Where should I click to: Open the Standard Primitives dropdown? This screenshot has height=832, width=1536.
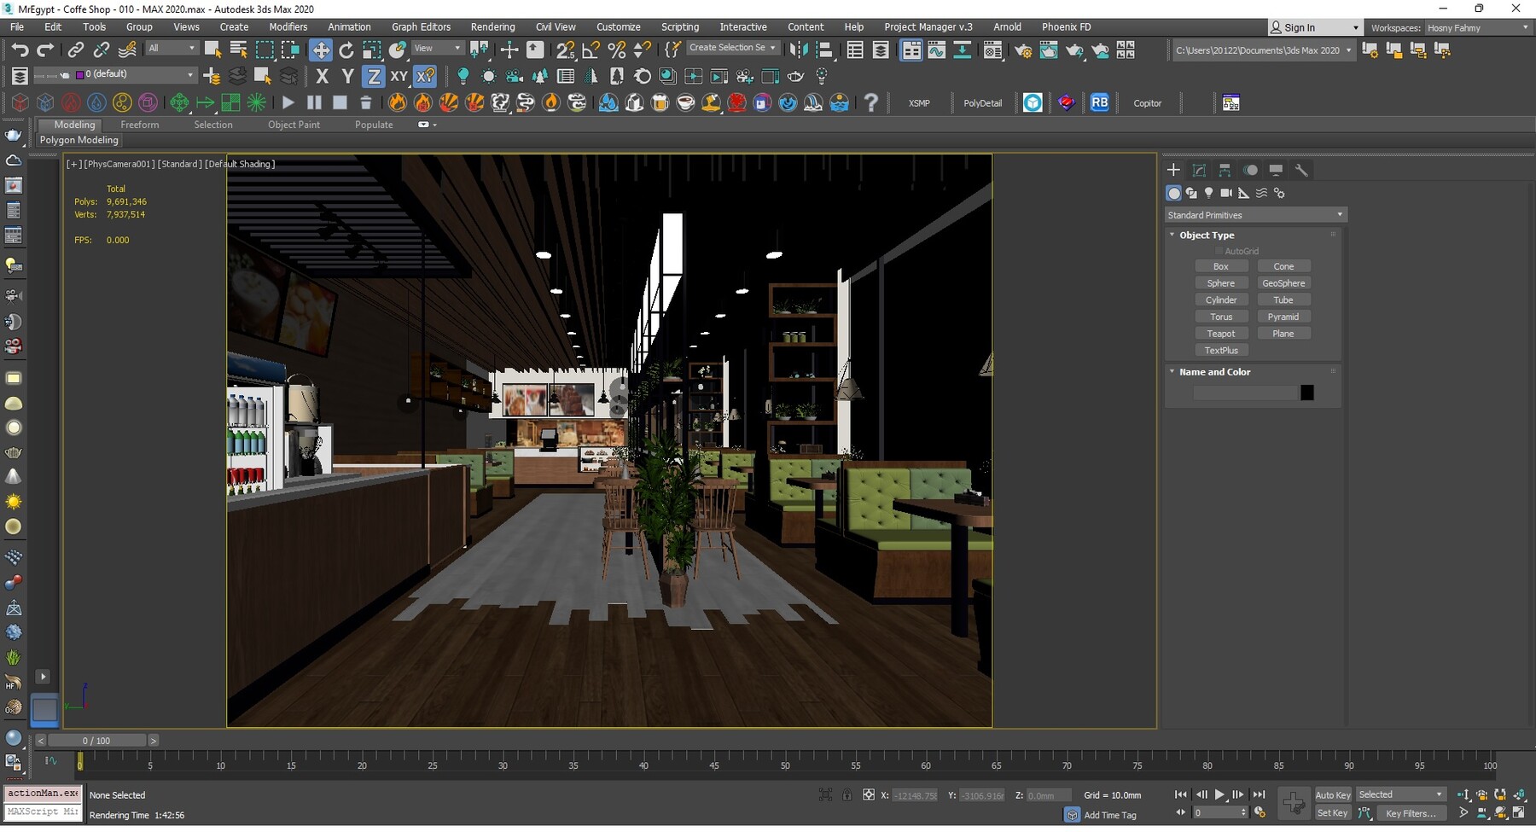(x=1254, y=214)
